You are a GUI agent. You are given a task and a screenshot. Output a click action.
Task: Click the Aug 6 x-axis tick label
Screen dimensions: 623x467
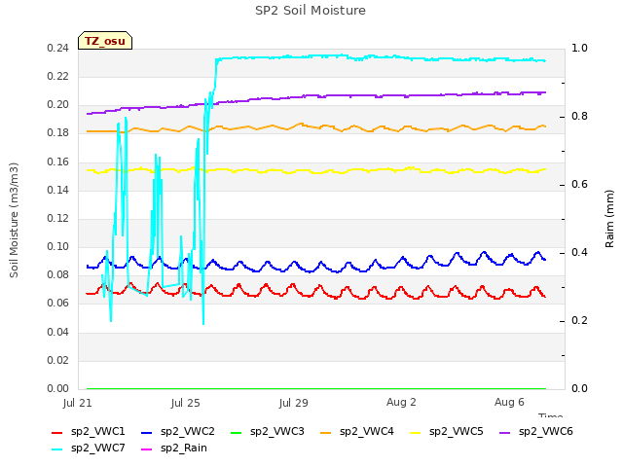click(509, 402)
